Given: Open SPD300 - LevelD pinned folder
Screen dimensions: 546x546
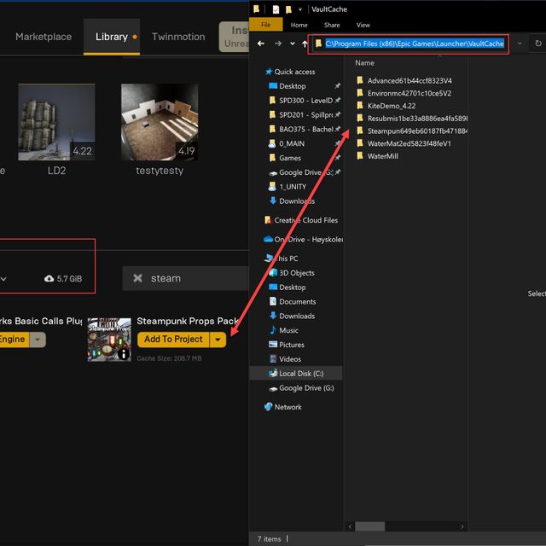Looking at the screenshot, I should pyautogui.click(x=305, y=101).
